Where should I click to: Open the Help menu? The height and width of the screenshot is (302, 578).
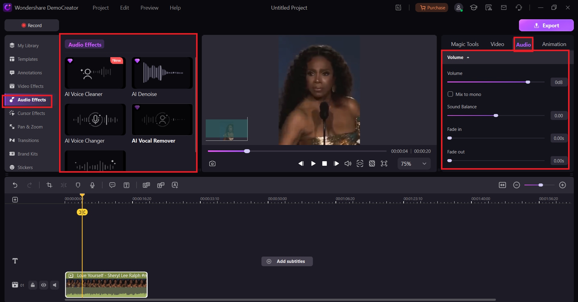[175, 8]
